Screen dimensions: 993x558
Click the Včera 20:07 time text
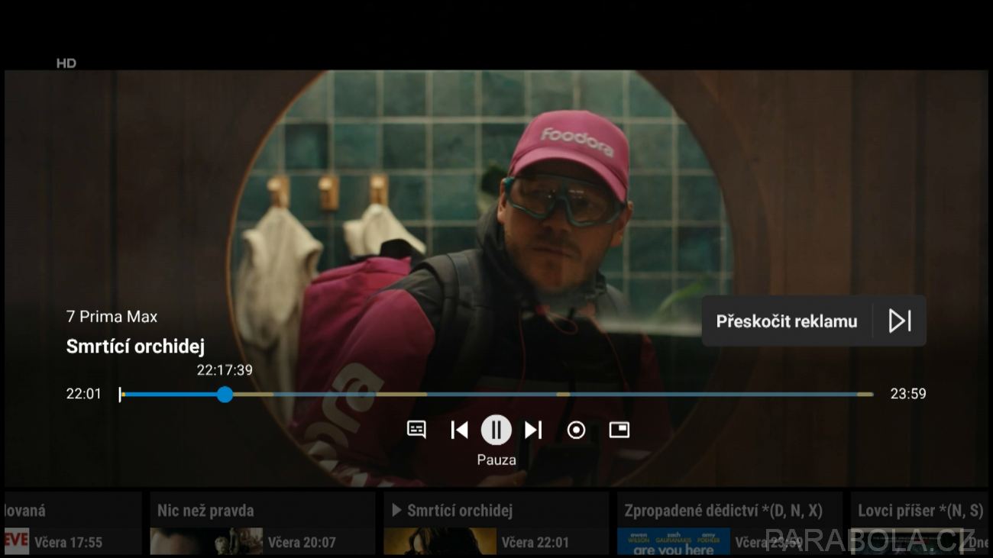302,543
